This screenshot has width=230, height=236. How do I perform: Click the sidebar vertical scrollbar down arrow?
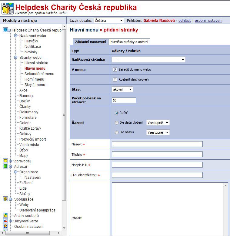[x=64, y=228]
